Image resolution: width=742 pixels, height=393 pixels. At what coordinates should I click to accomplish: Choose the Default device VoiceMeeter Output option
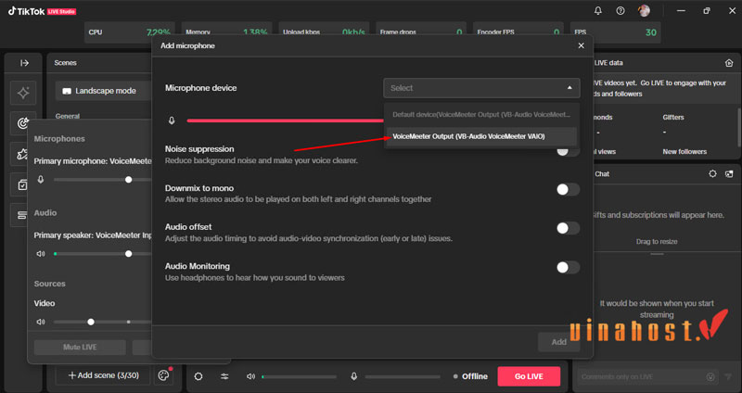[481, 115]
